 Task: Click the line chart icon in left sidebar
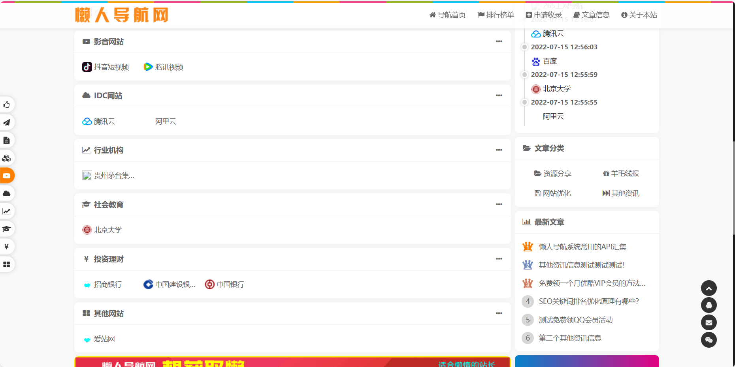7,211
